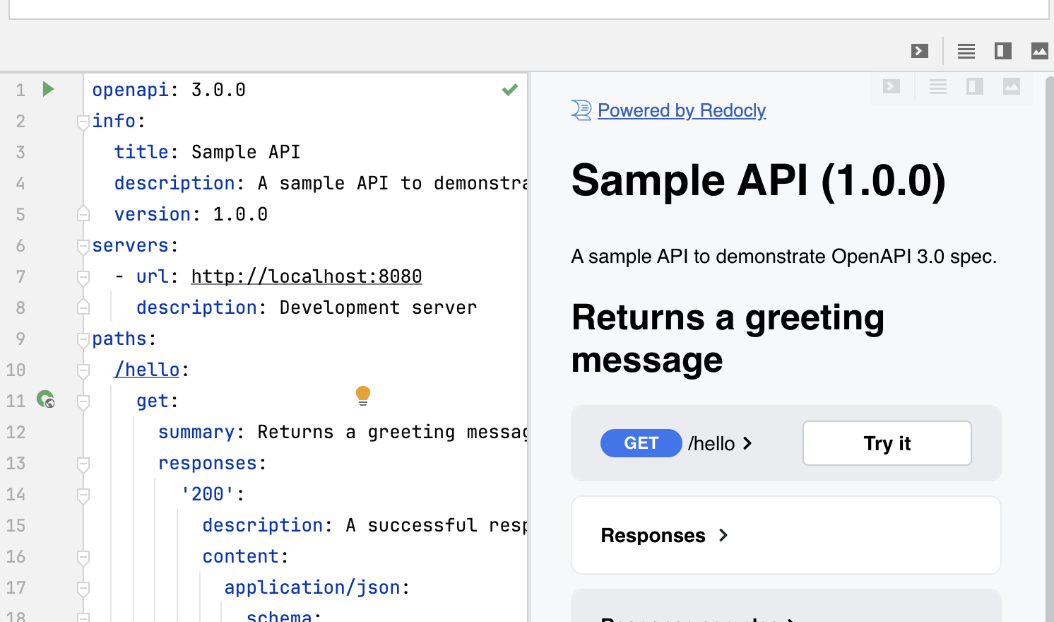Click the end-of-block fold marker on line 8

[83, 307]
